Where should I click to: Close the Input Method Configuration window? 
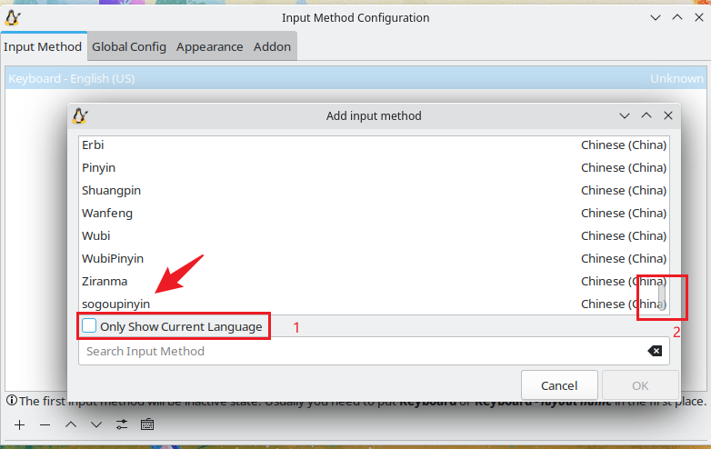699,17
